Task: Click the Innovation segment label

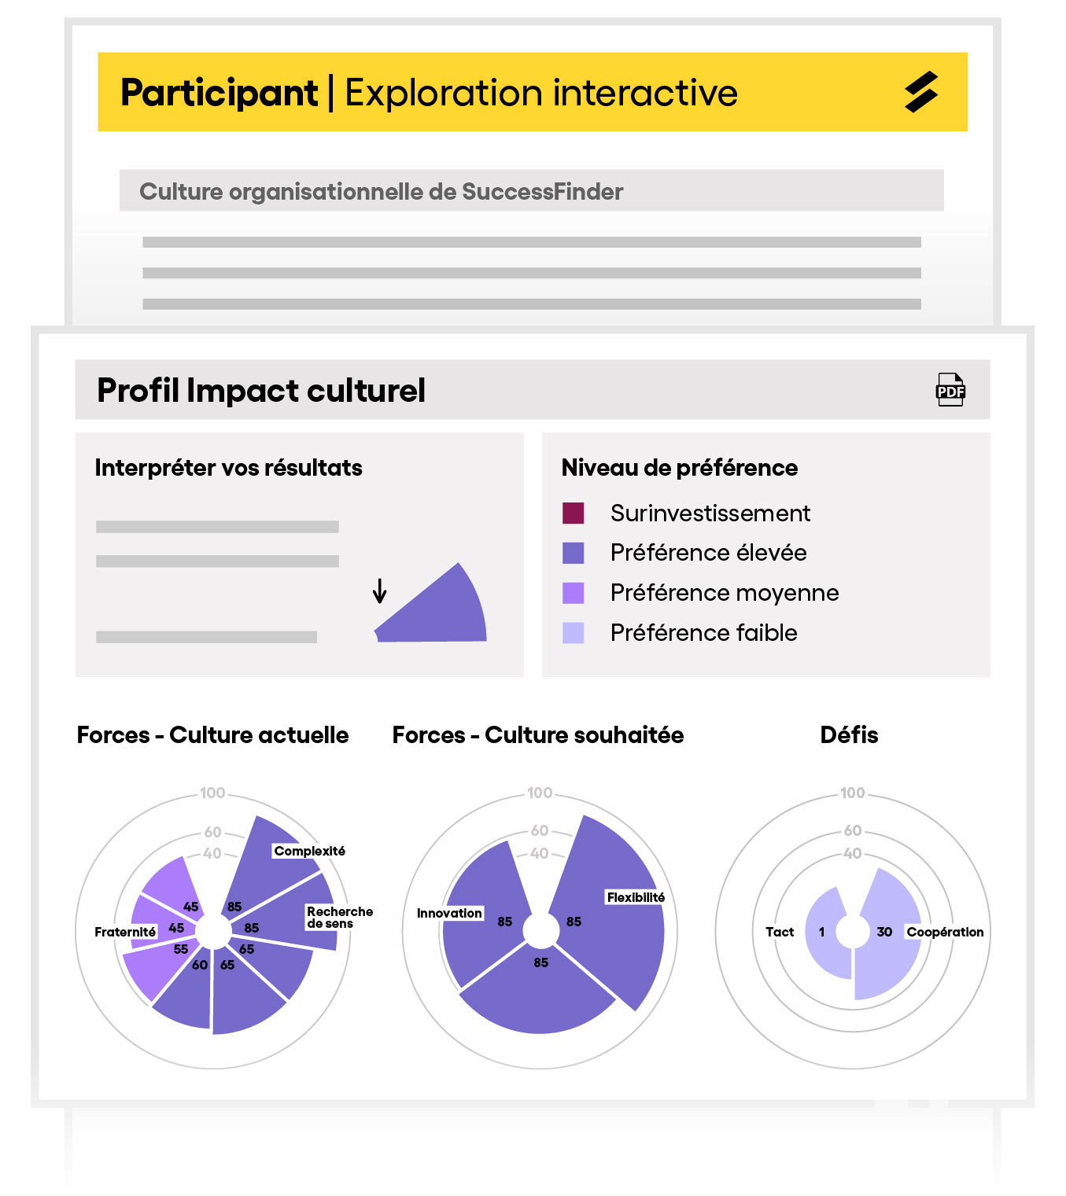Action: (x=449, y=913)
